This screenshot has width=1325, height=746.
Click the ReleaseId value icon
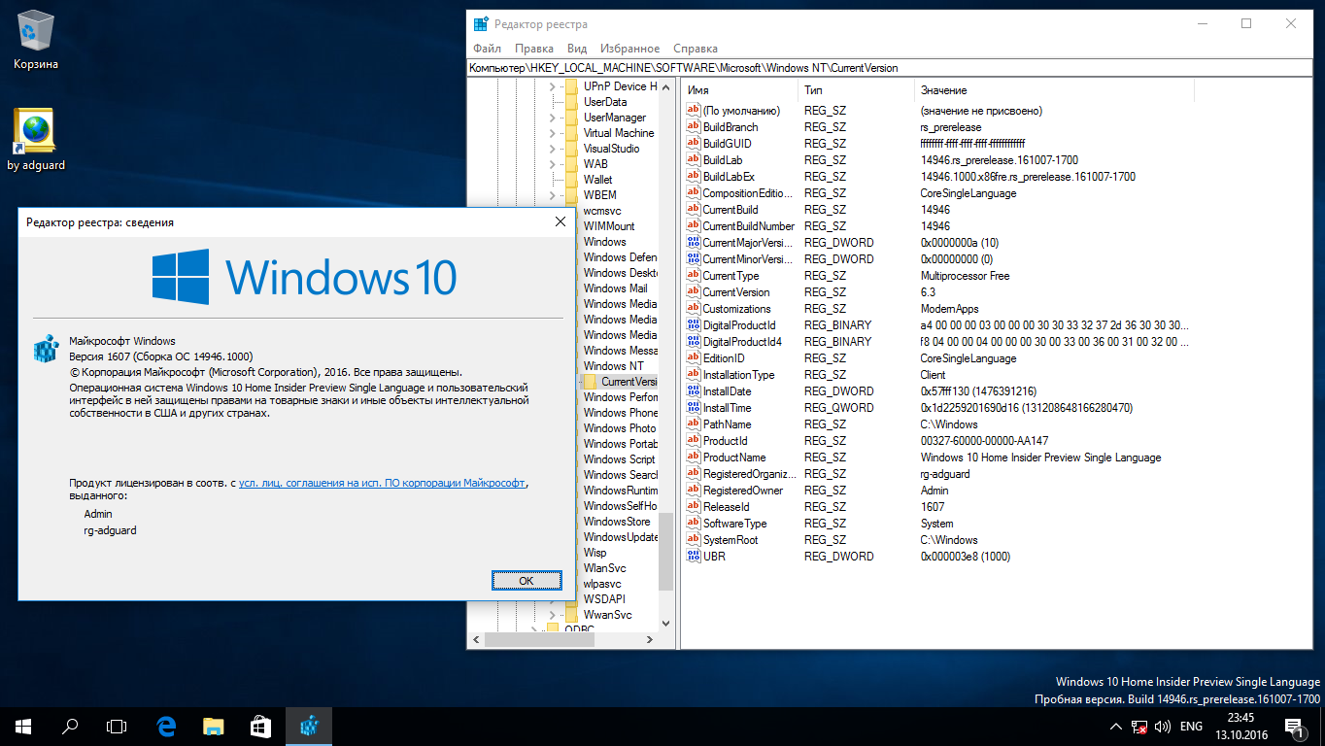tap(694, 507)
